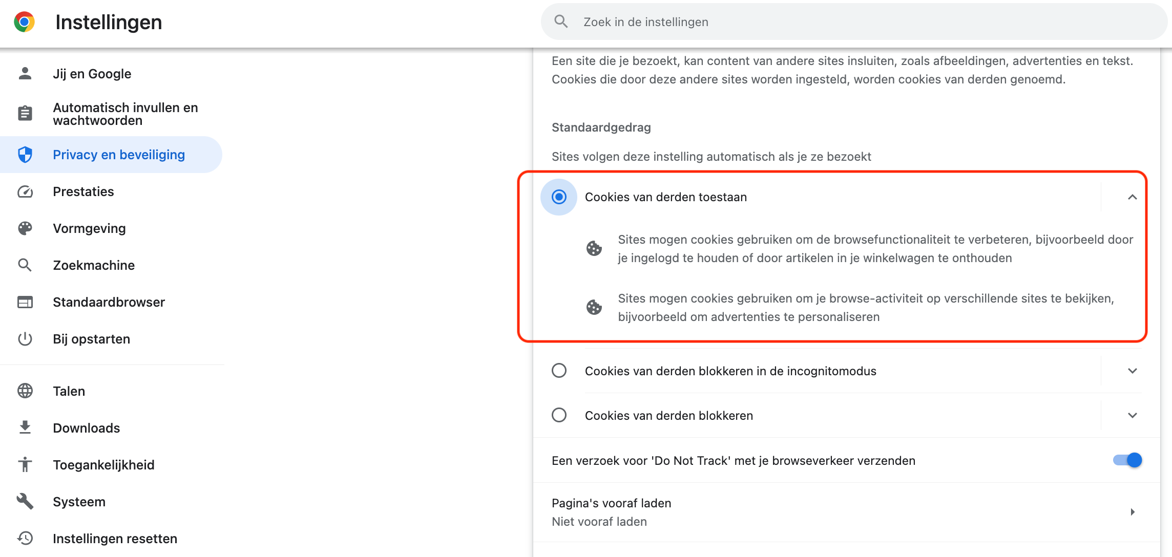Select Cookies van derden blokkeren in incognitomodus
The image size is (1172, 557).
pos(559,371)
